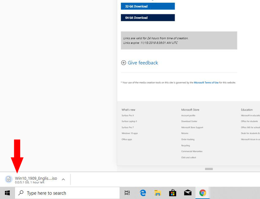Follow the Recycling footer link

(186, 146)
